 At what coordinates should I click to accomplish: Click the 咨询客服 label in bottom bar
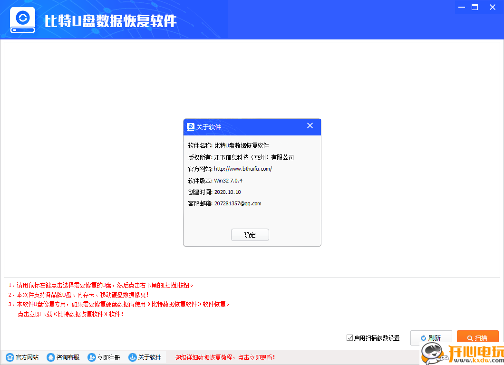68,357
